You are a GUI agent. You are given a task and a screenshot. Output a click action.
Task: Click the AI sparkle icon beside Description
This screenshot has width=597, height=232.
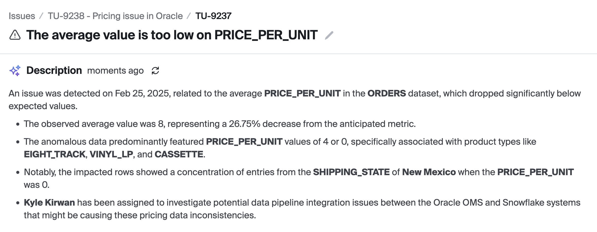(15, 71)
